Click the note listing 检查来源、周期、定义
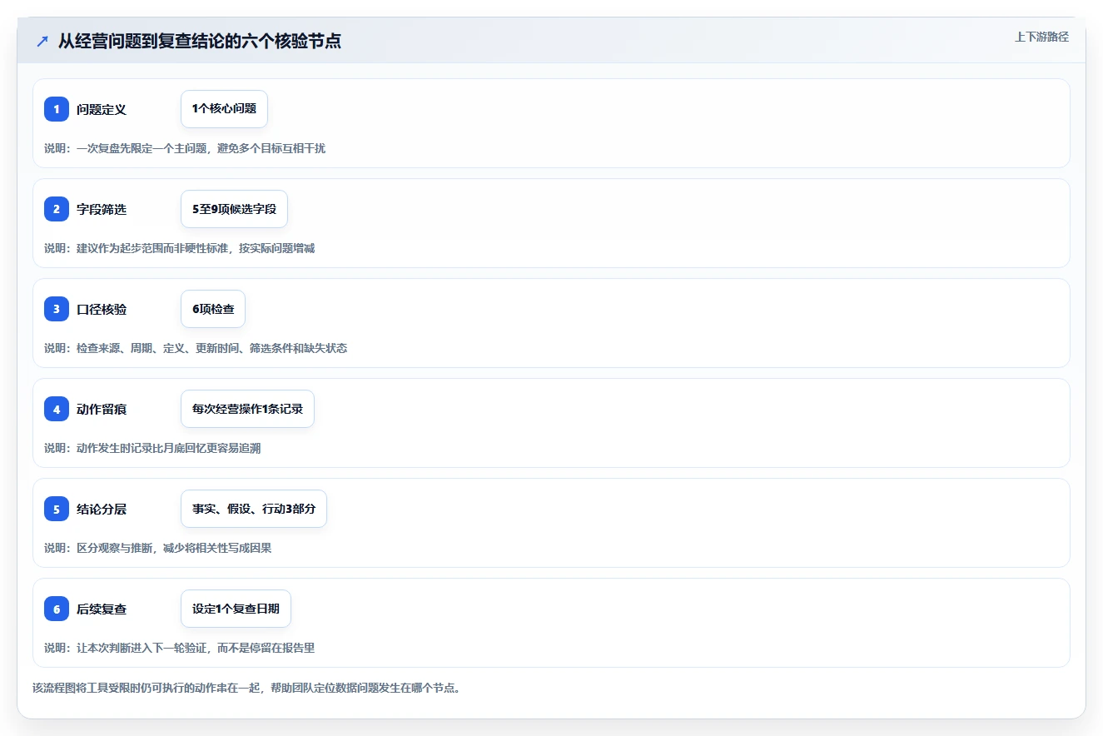The height and width of the screenshot is (736, 1103). click(x=196, y=348)
